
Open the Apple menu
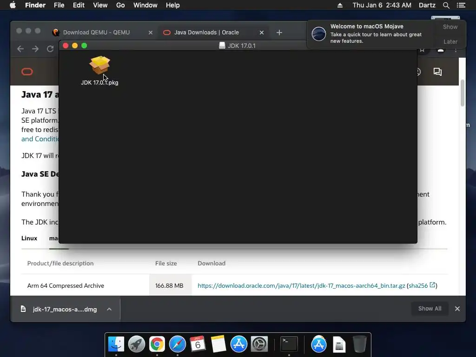click(13, 5)
